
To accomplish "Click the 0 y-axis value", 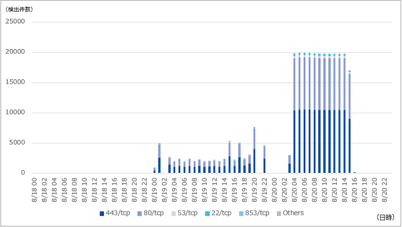I will coord(23,173).
